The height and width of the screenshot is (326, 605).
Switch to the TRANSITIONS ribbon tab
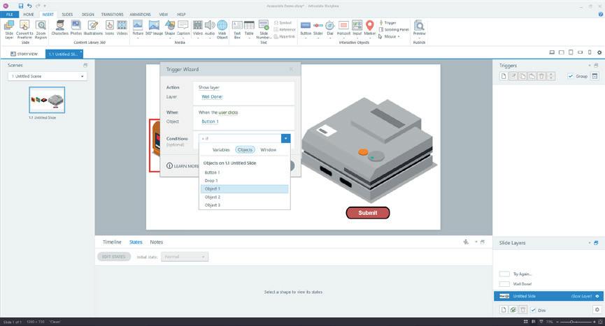point(113,14)
